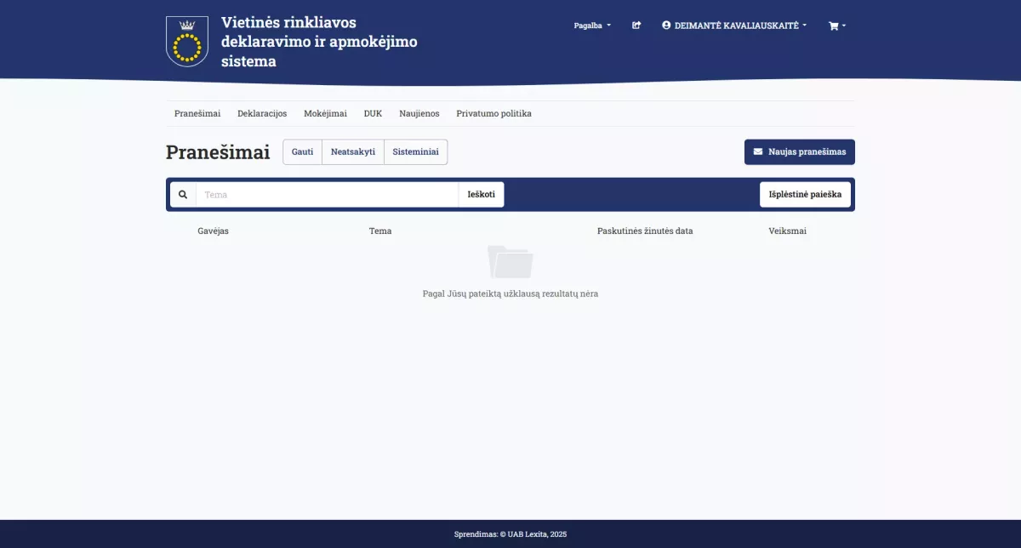This screenshot has height=548, width=1021.
Task: Enable the Neatsakyti filter
Action: (352, 151)
